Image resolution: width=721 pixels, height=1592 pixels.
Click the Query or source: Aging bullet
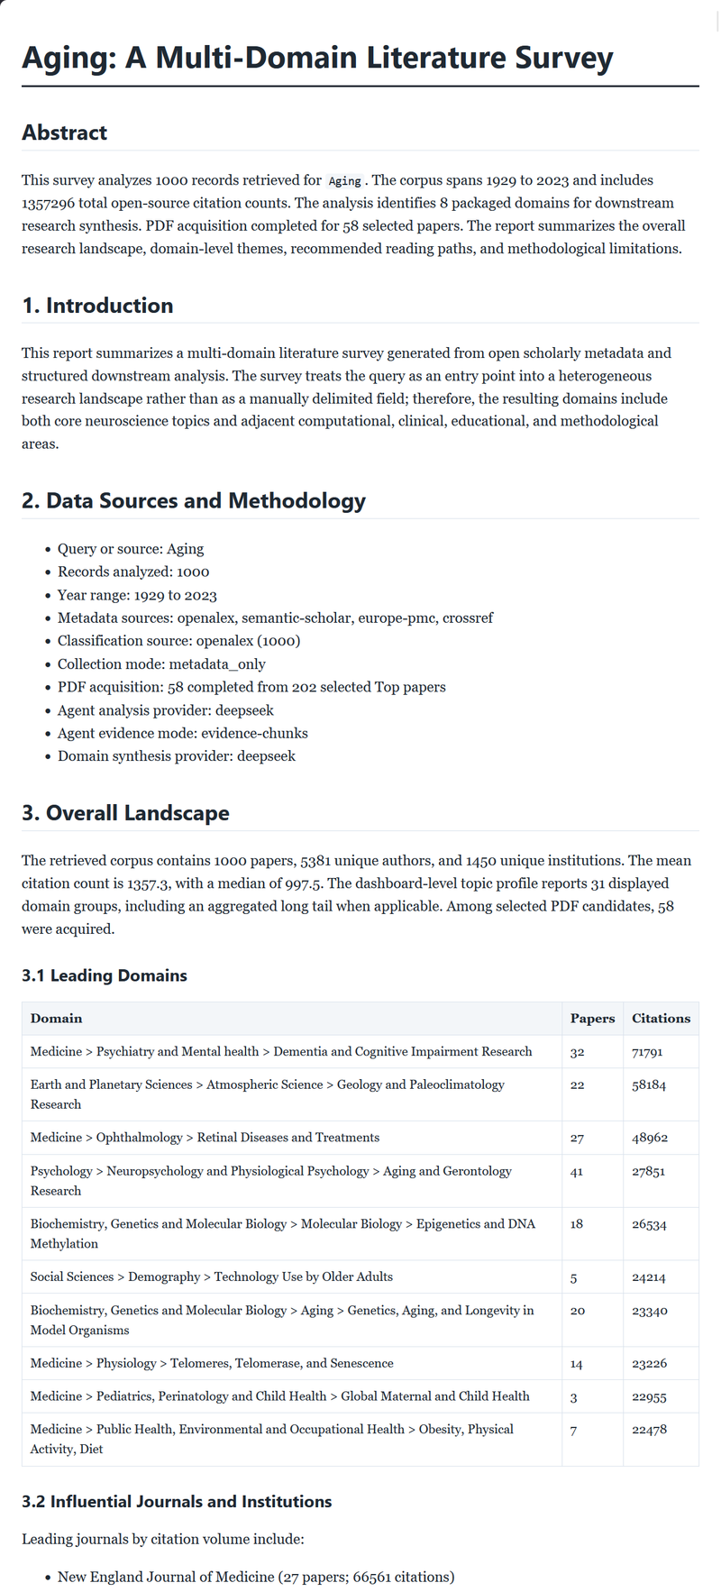(x=131, y=549)
